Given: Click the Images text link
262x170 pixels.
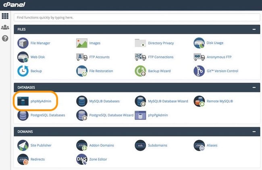Looking at the screenshot, I should coord(95,43).
